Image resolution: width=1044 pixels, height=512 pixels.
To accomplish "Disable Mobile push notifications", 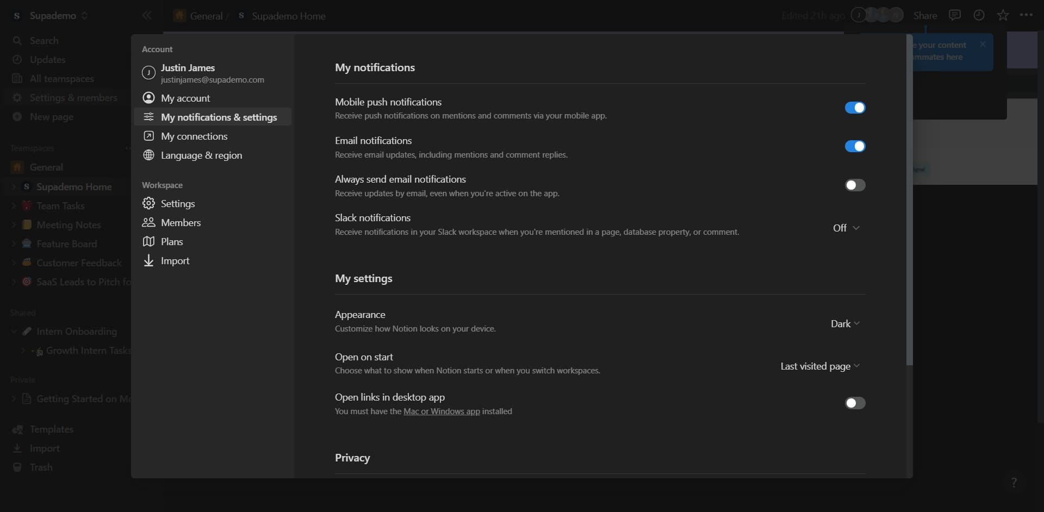I will (x=854, y=108).
